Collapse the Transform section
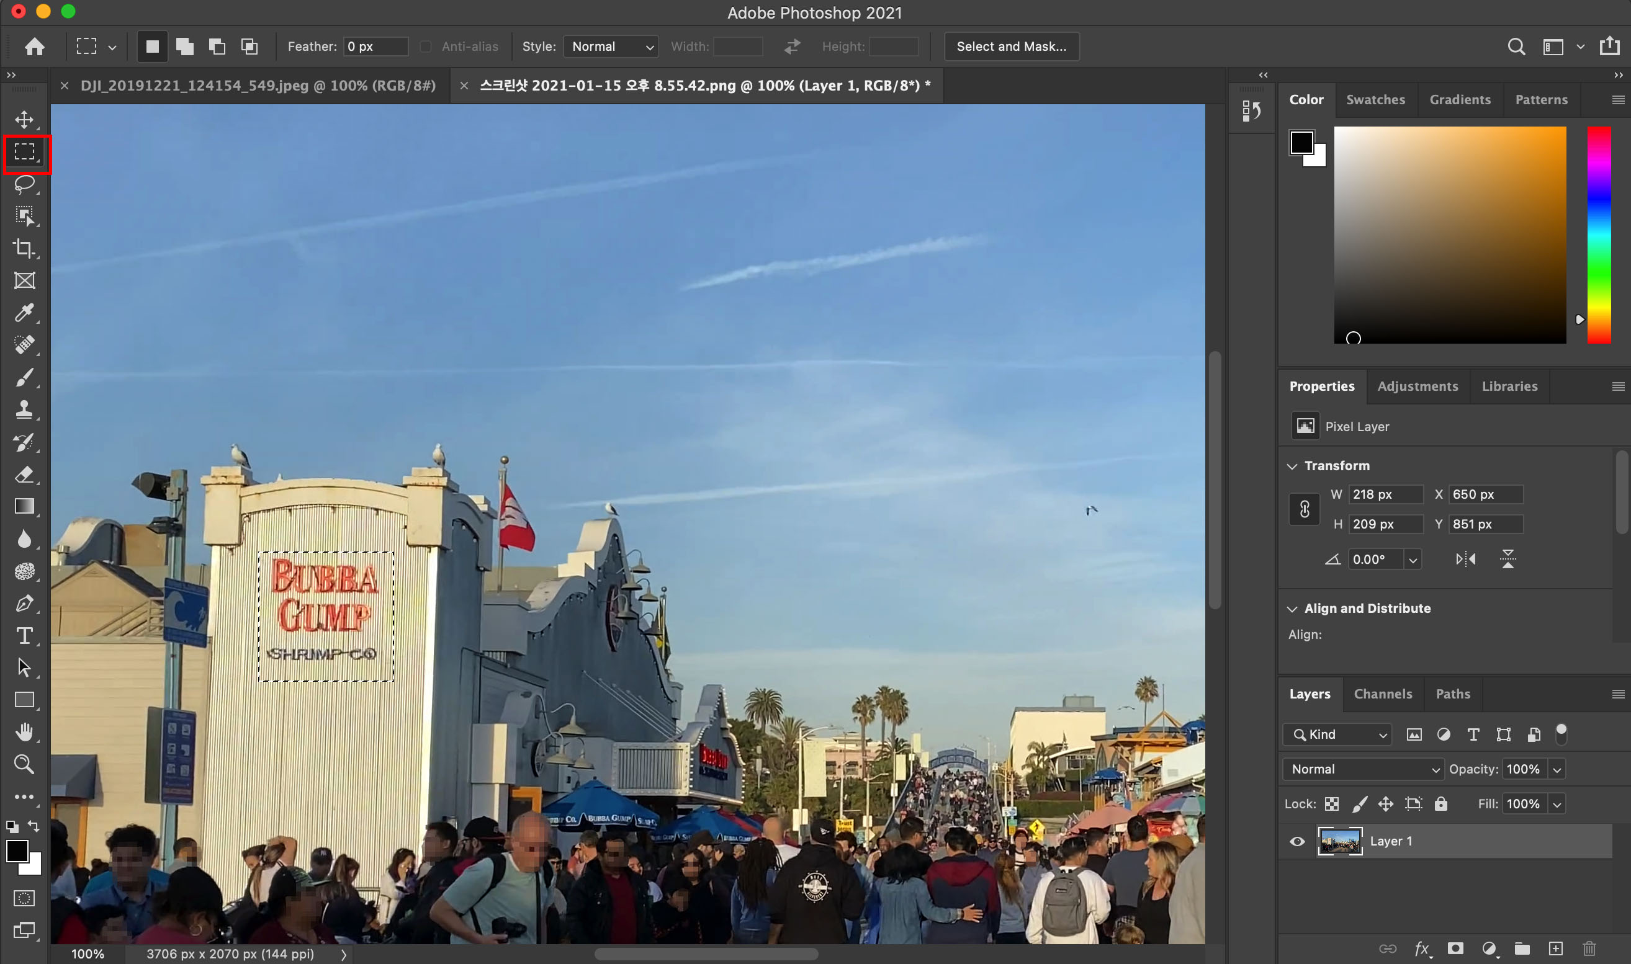Image resolution: width=1631 pixels, height=964 pixels. tap(1292, 466)
